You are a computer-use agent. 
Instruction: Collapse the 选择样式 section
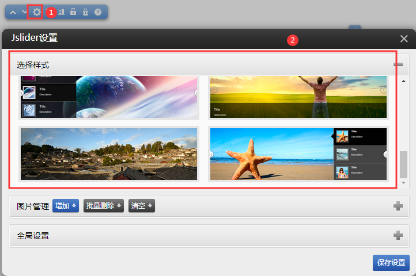(398, 65)
